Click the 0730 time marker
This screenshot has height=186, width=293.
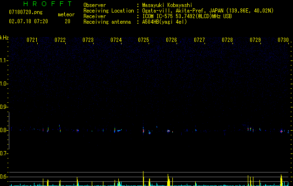(x=283, y=40)
